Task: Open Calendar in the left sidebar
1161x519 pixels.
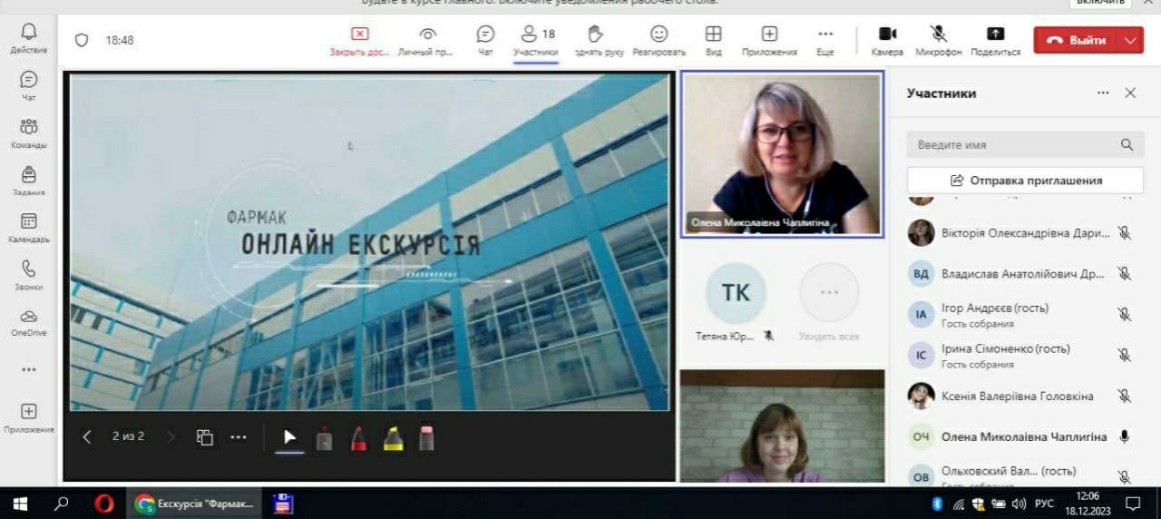Action: pyautogui.click(x=29, y=227)
